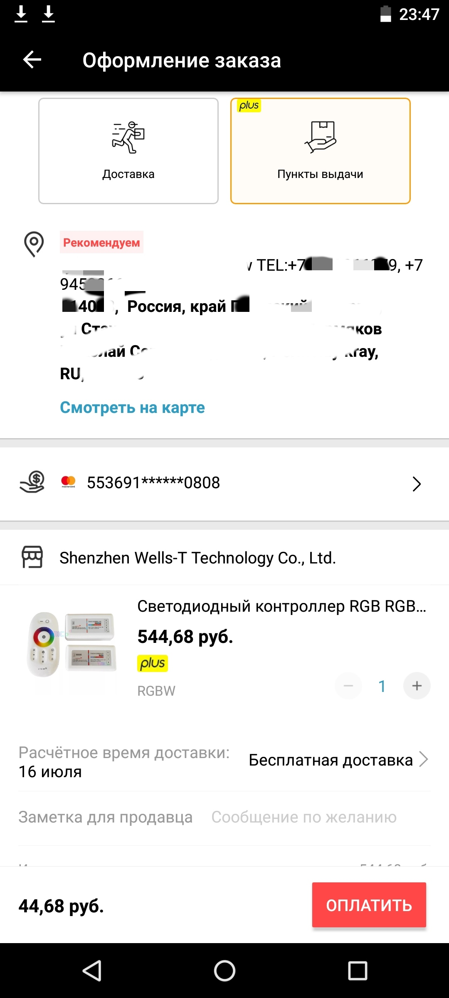Tap the yellow plus badge under the price

(153, 663)
